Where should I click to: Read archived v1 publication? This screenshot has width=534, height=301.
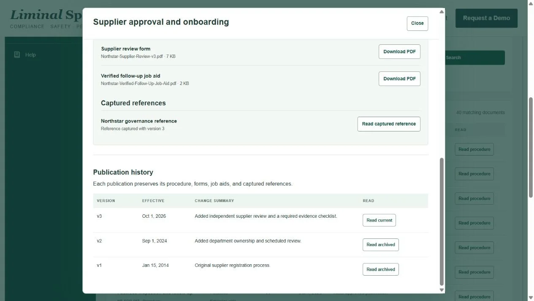381,269
